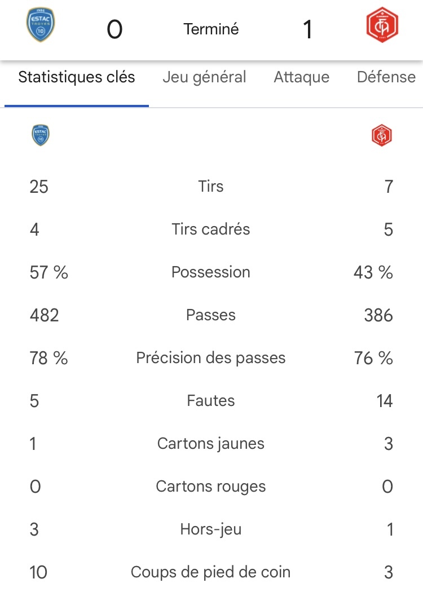
Task: Select the Cartons jaunes label
Action: tap(211, 444)
